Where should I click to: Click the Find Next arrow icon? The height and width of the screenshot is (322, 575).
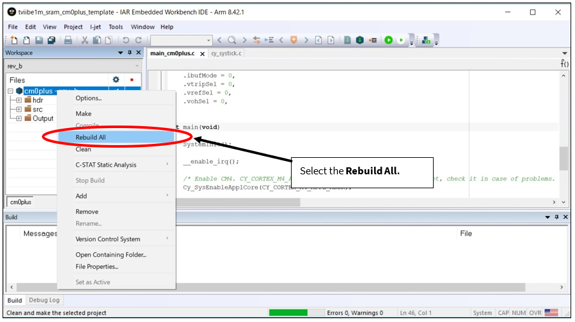point(244,40)
